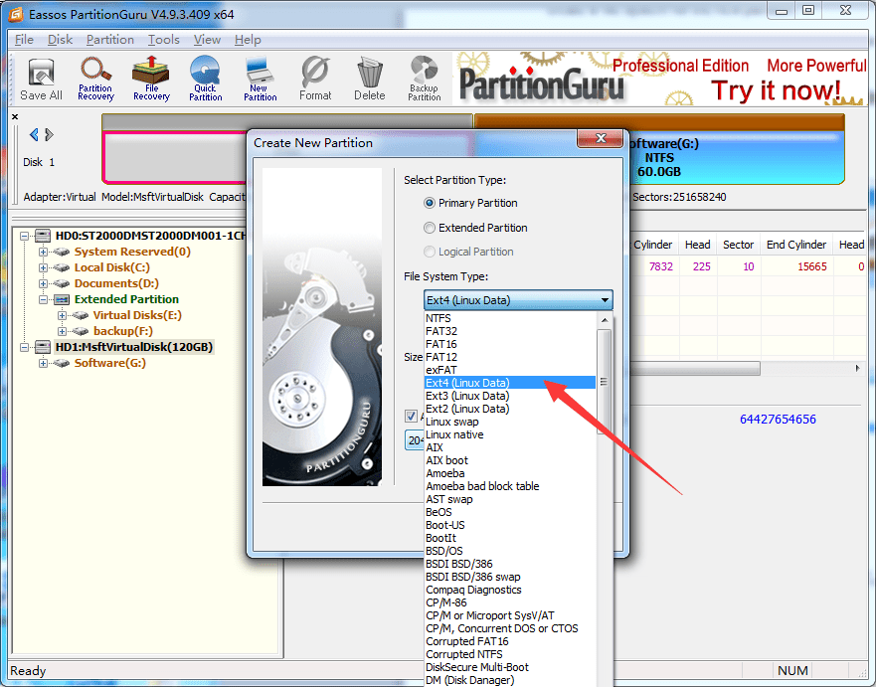
Task: Open the Partition menu
Action: (x=109, y=39)
